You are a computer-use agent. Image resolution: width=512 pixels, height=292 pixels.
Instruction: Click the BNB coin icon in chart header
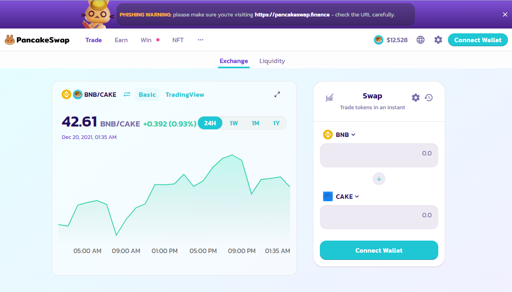(66, 94)
